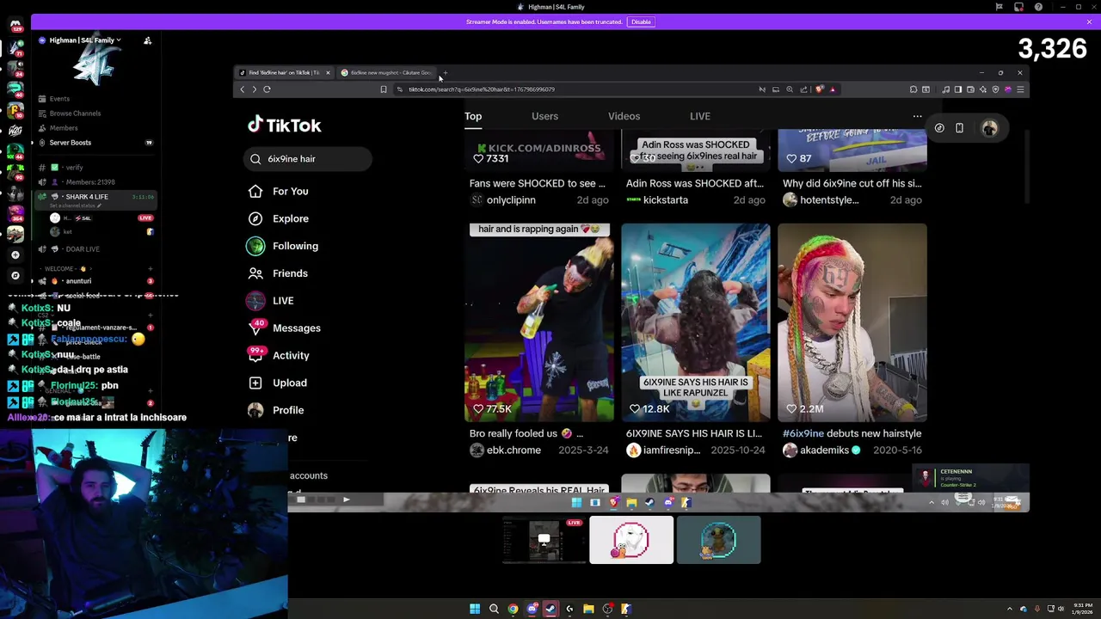Open Windows Start menu

pos(475,609)
